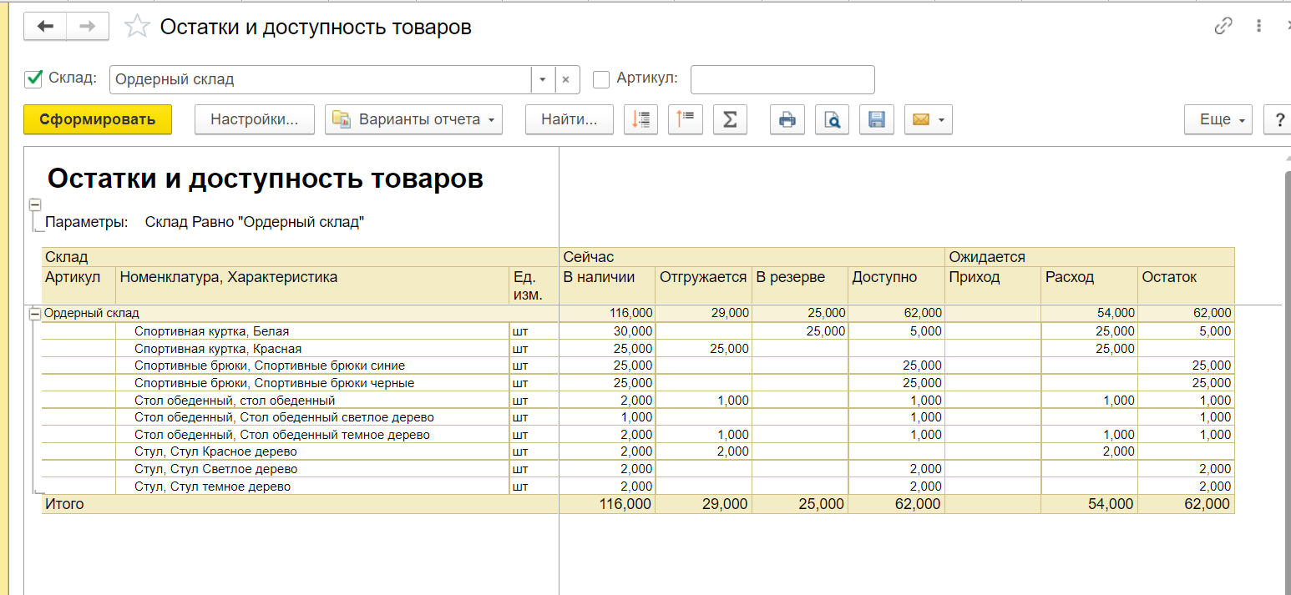
Task: Open Настройки... report settings
Action: [254, 119]
